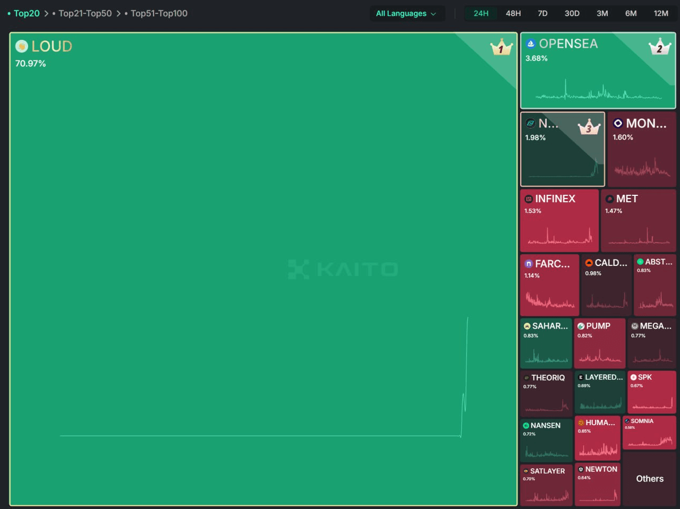
Task: Select the 48H time range
Action: [x=513, y=13]
